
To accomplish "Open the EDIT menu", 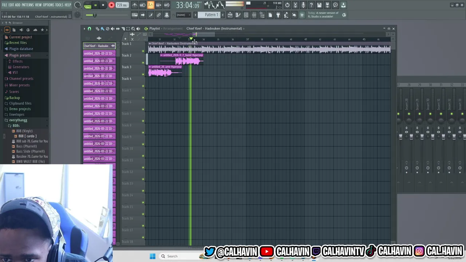I will tap(11, 5).
